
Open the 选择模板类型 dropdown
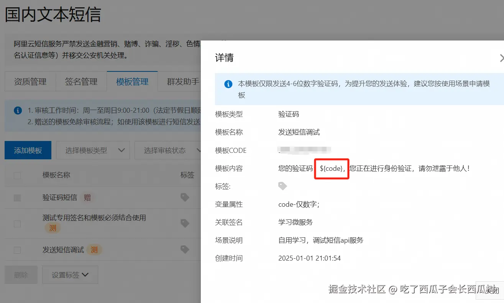(93, 150)
